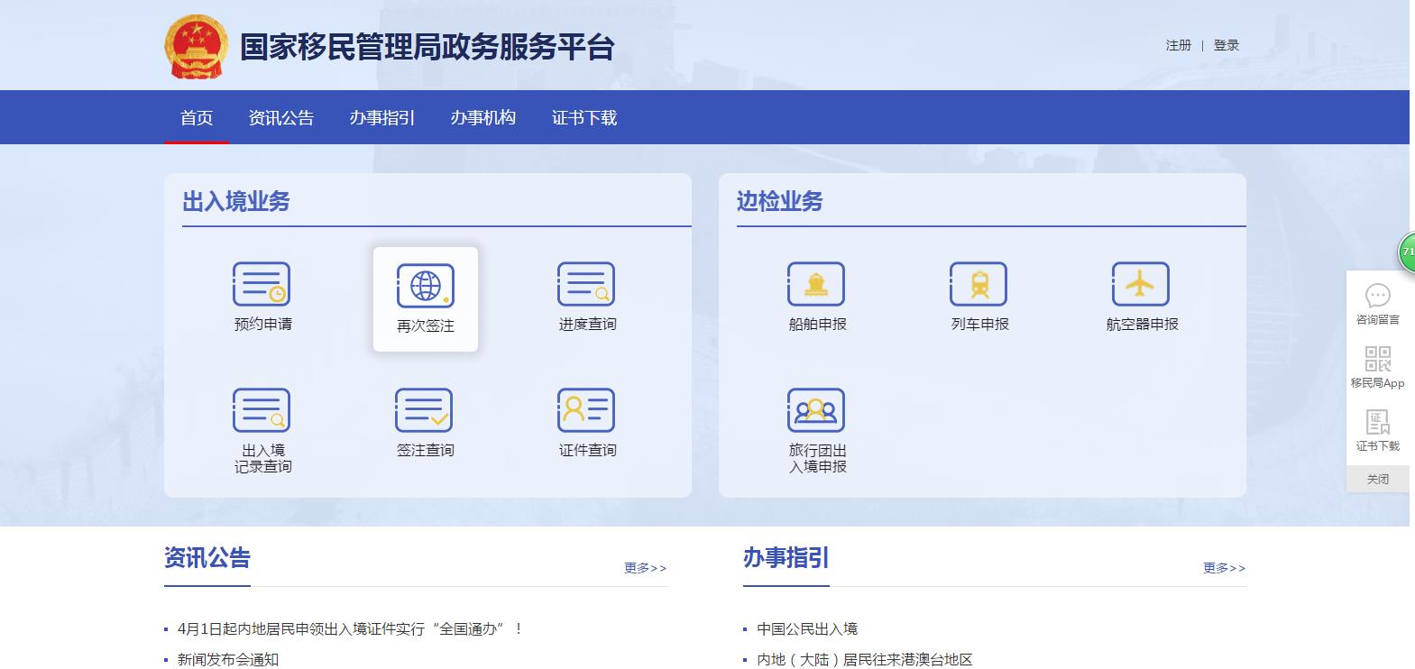
Task: Close the floating sidebar with 关闭
Action: coord(1377,479)
